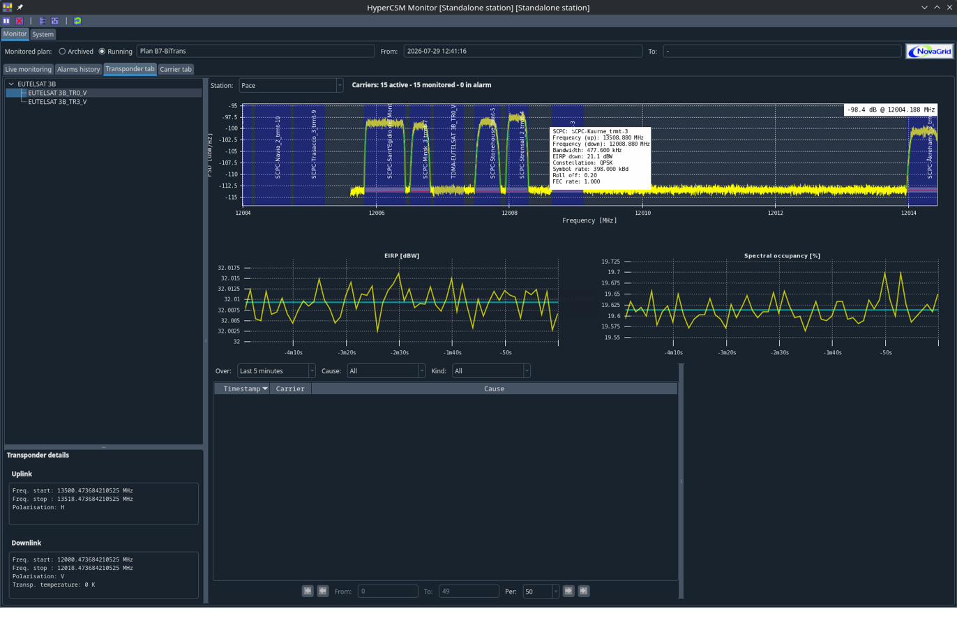Viewport: 957px width, 625px height.
Task: Click the SCPC:Minsk_3_trmt-7 carrier in spectrum
Action: click(x=421, y=155)
